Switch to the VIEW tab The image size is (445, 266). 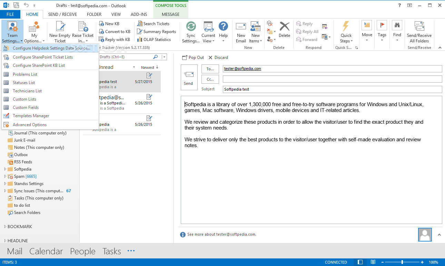point(116,14)
